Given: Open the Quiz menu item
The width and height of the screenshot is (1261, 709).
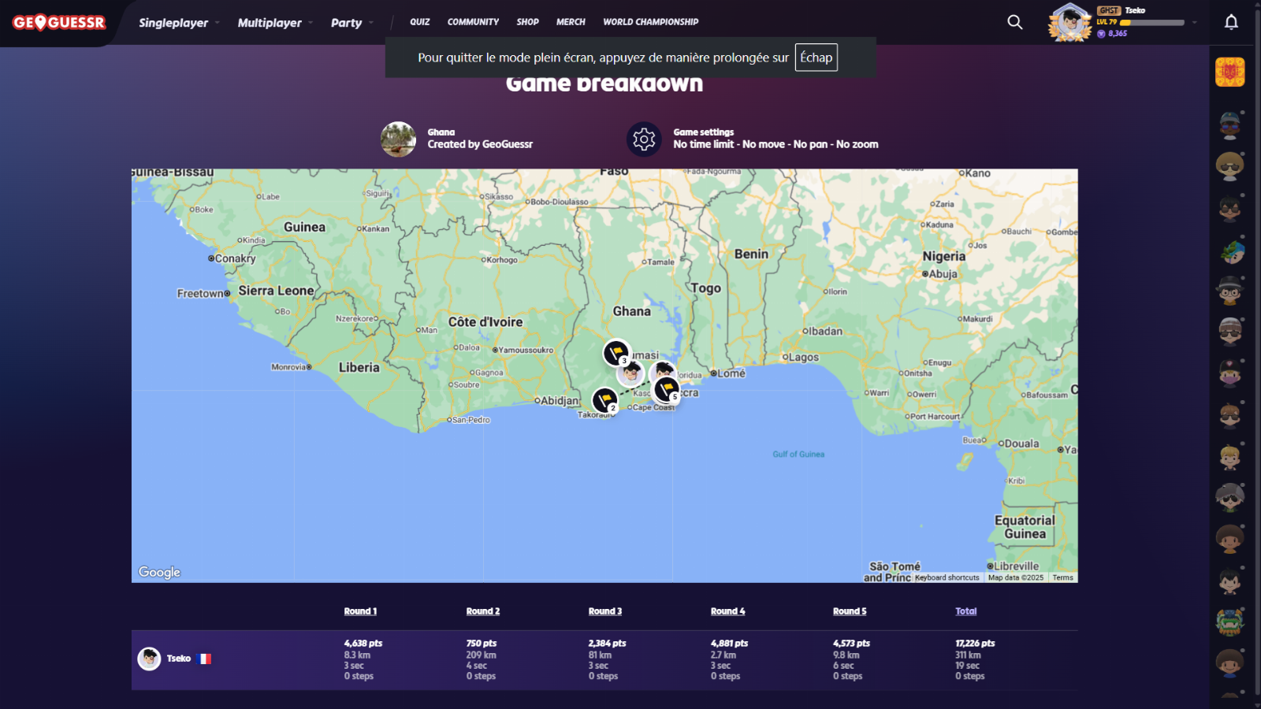Looking at the screenshot, I should [x=419, y=22].
